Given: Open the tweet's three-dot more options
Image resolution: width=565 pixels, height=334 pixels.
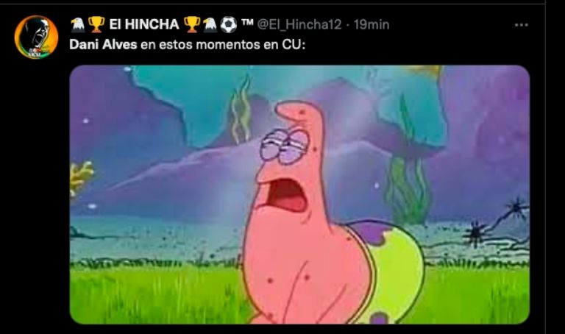Looking at the screenshot, I should (521, 25).
